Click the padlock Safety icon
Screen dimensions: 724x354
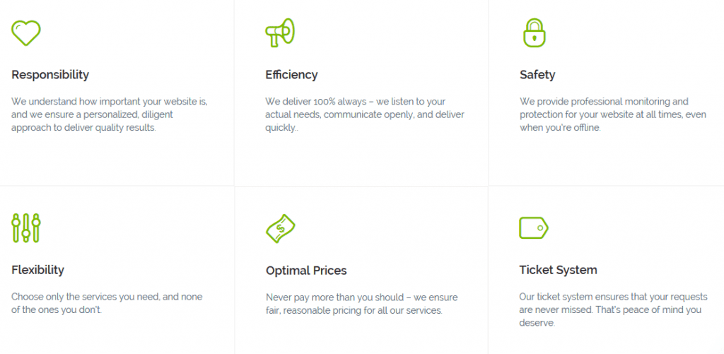534,33
